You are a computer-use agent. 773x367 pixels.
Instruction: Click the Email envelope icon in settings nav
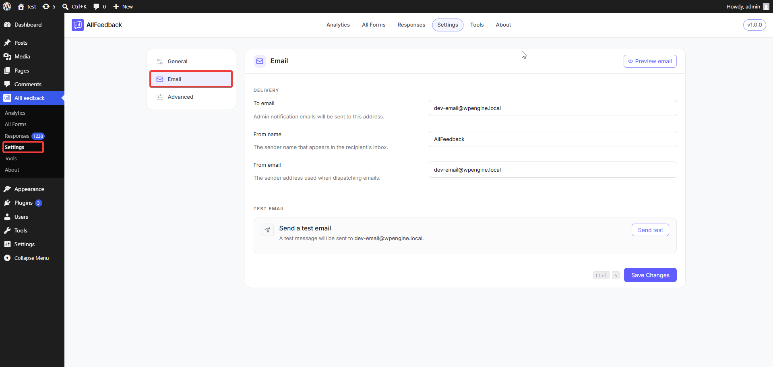point(160,79)
